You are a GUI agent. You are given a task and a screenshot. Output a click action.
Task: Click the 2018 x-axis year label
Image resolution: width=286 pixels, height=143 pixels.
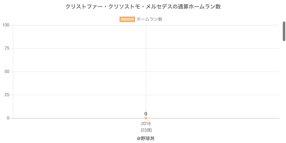pyautogui.click(x=146, y=124)
